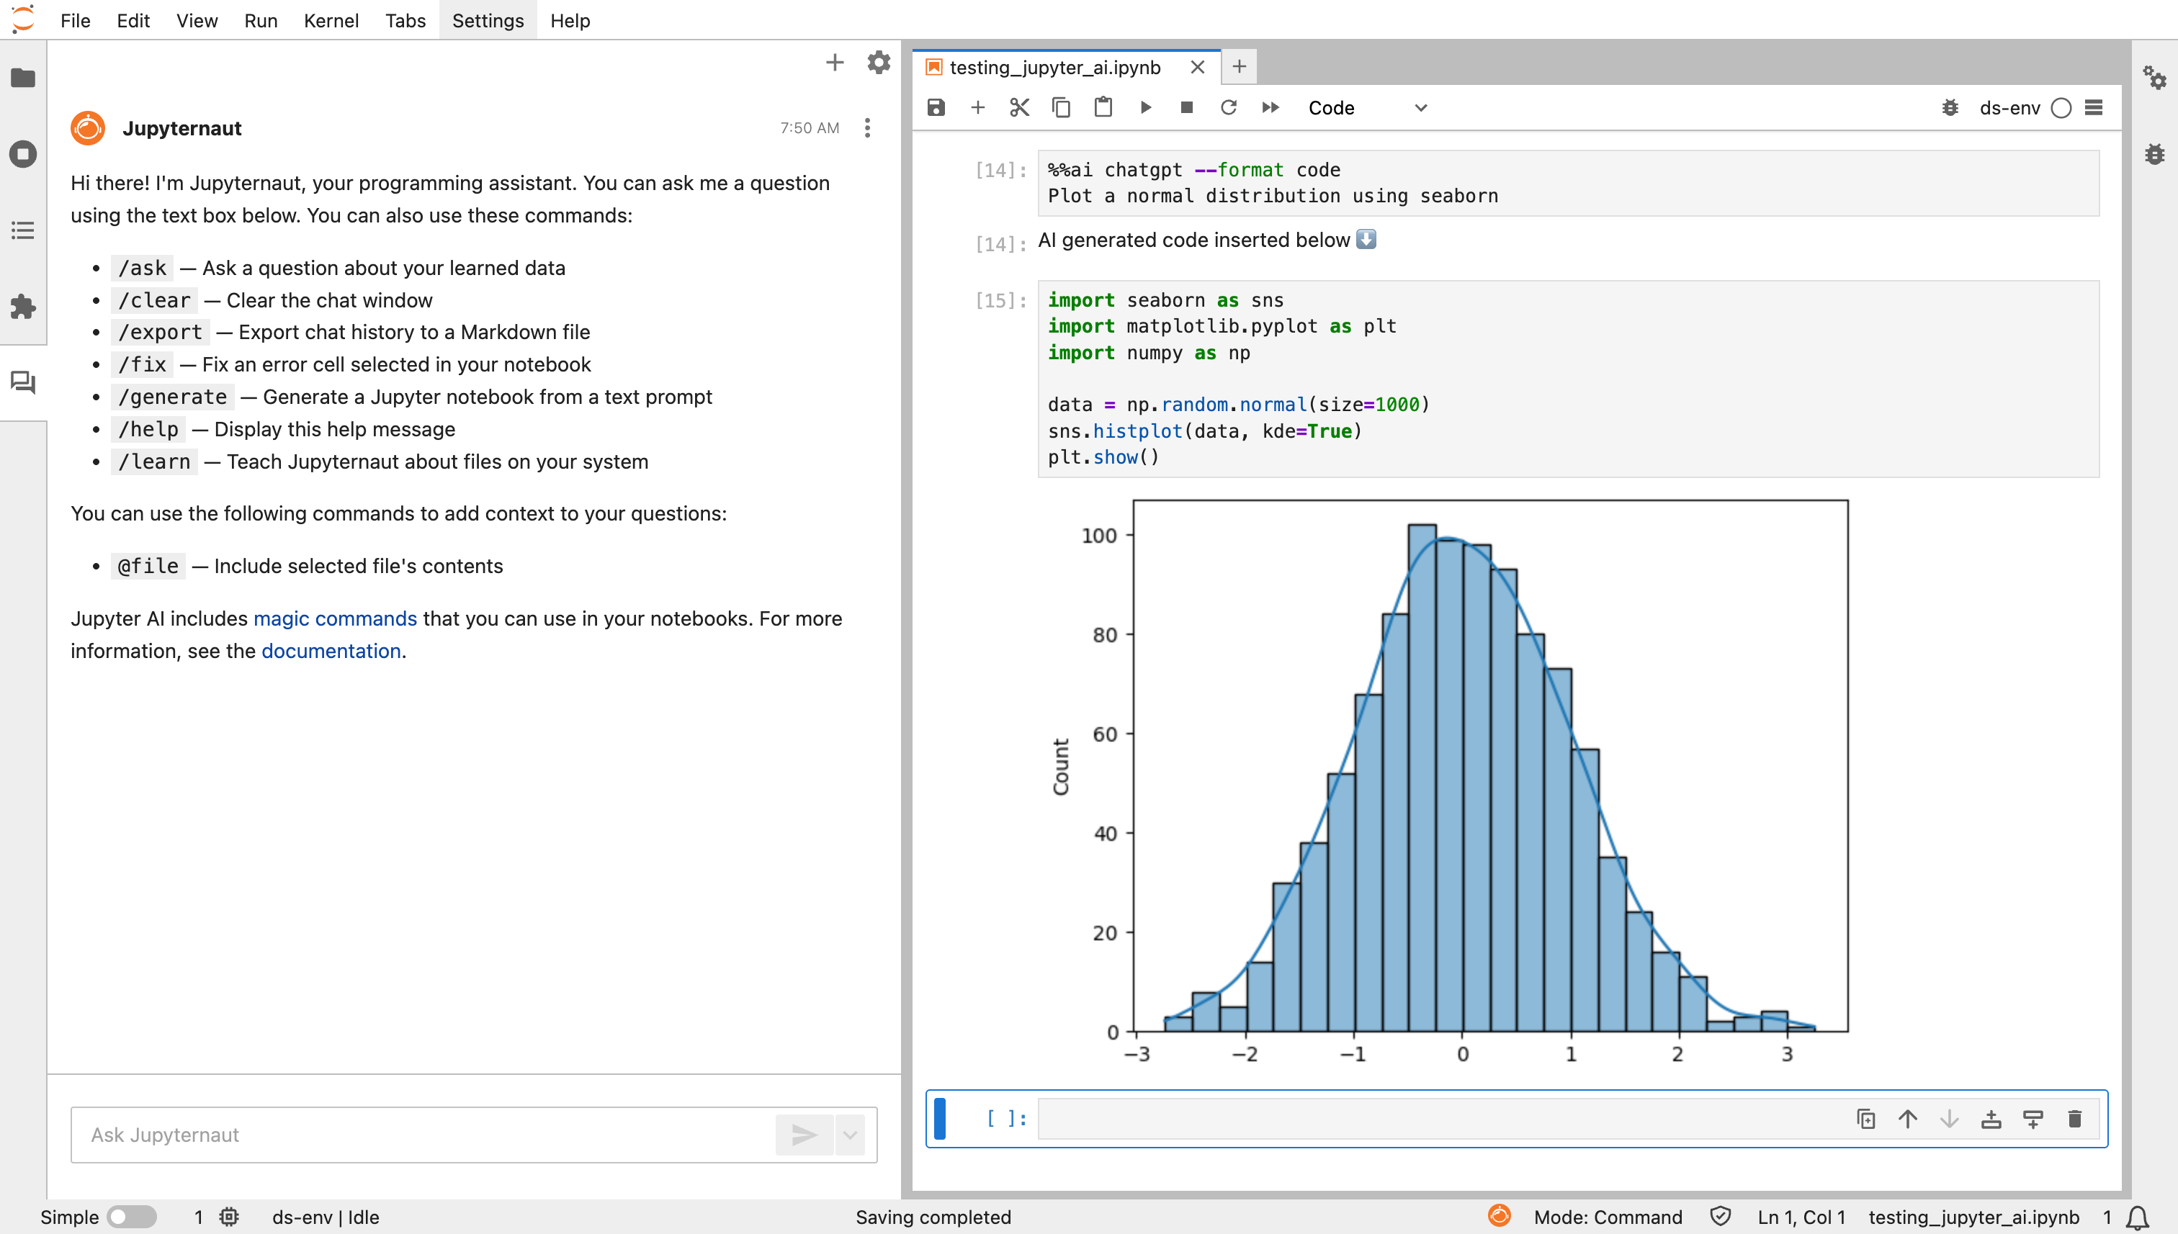Toggle the Simple interface mode switch
The width and height of the screenshot is (2178, 1234).
tap(131, 1217)
